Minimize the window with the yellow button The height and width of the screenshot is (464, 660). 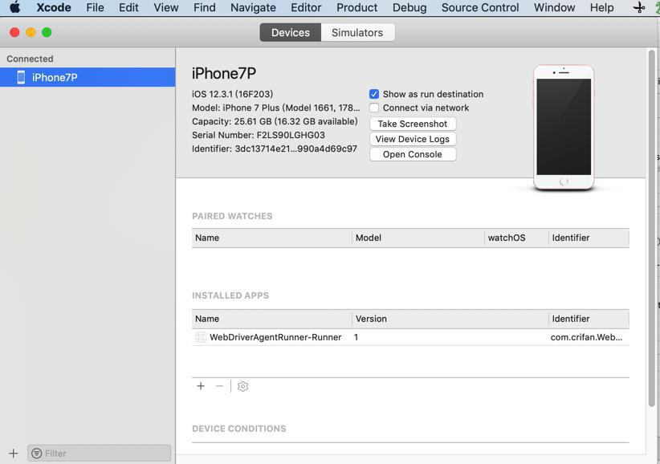pos(31,32)
